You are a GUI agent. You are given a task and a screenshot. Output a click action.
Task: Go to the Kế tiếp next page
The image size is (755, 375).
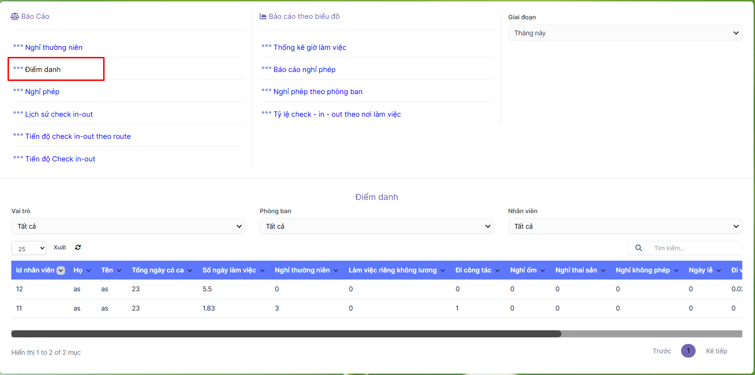tap(716, 351)
